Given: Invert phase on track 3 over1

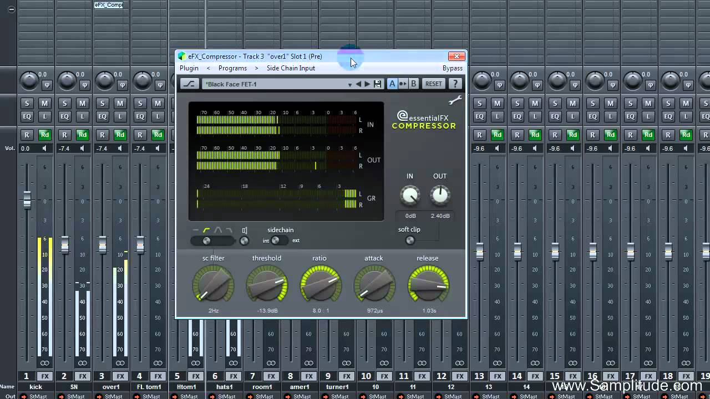Looking at the screenshot, I should [121, 85].
